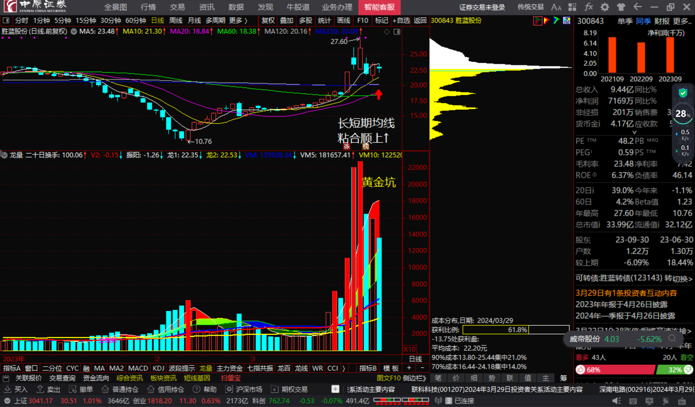Toggle the chart panel square icon
The height and width of the screenshot is (407, 695).
click(397, 32)
